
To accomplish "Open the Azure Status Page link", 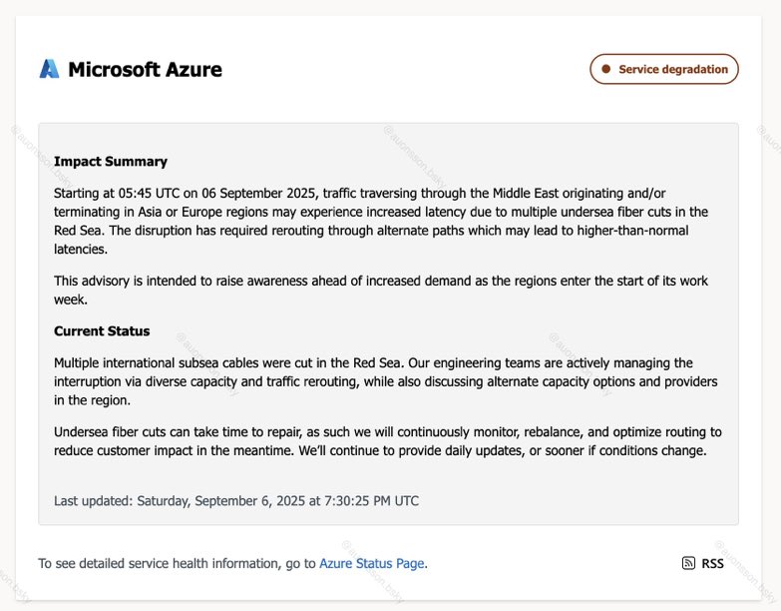I will [372, 563].
